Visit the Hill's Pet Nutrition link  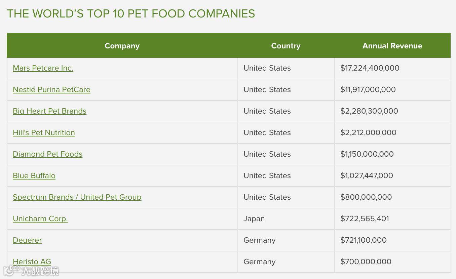pyautogui.click(x=44, y=133)
